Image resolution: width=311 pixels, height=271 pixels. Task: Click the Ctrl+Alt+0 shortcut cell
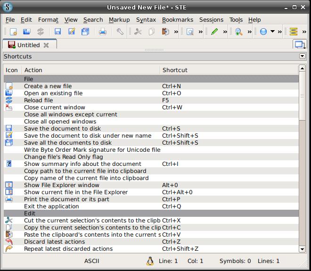pos(229,192)
